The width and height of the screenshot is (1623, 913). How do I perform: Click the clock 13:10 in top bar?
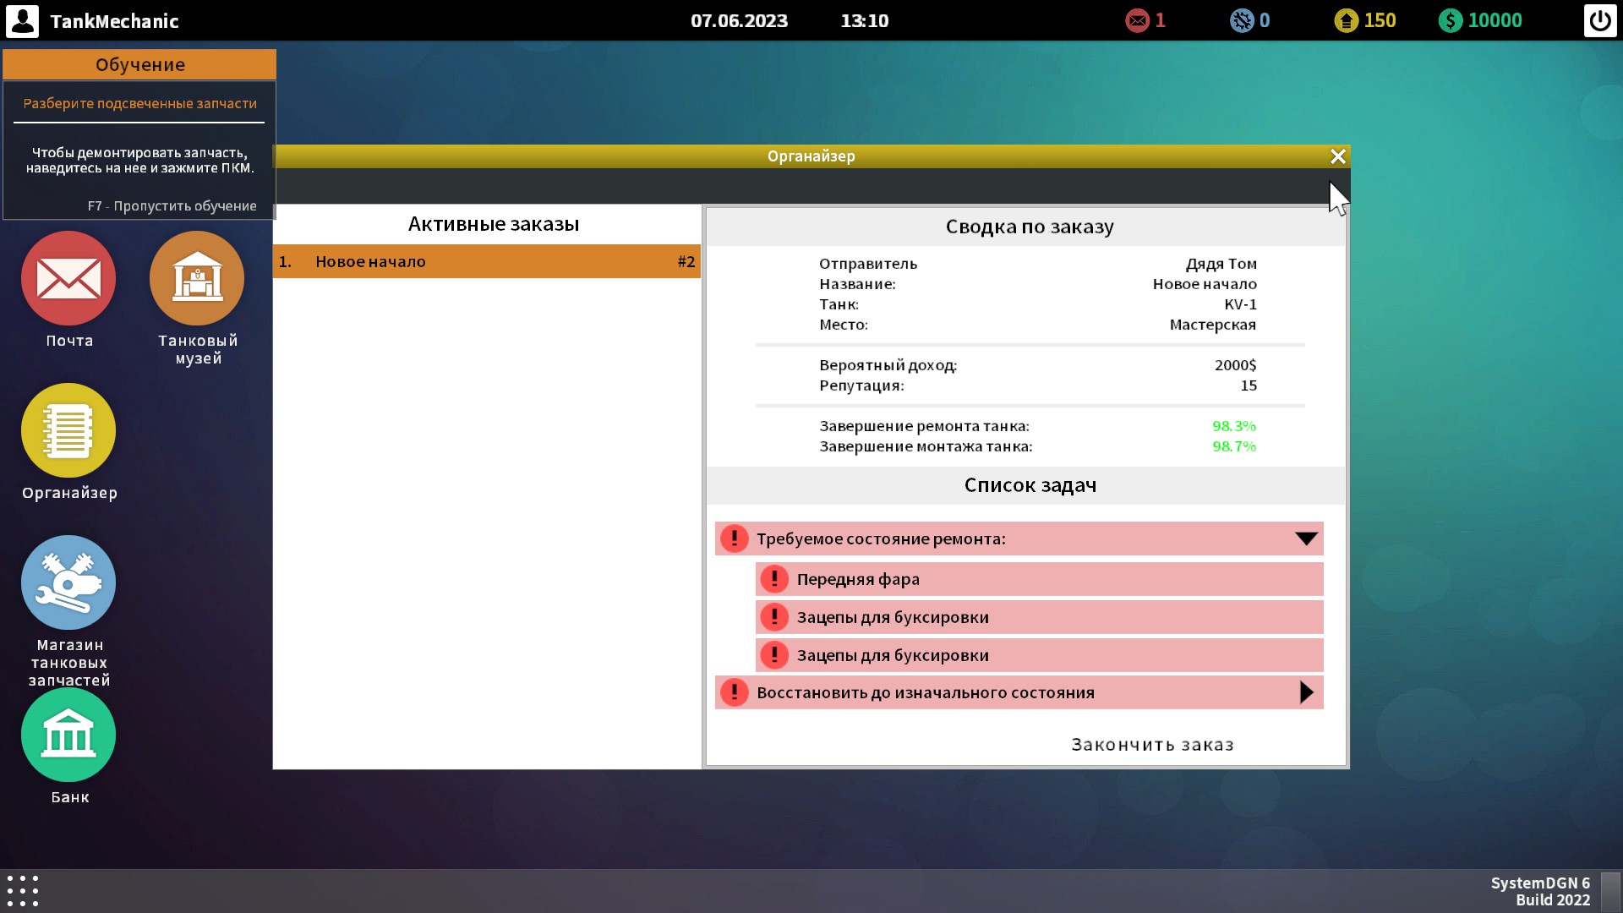[864, 20]
